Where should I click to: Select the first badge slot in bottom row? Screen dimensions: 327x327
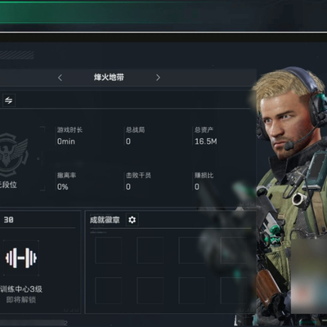point(109,290)
